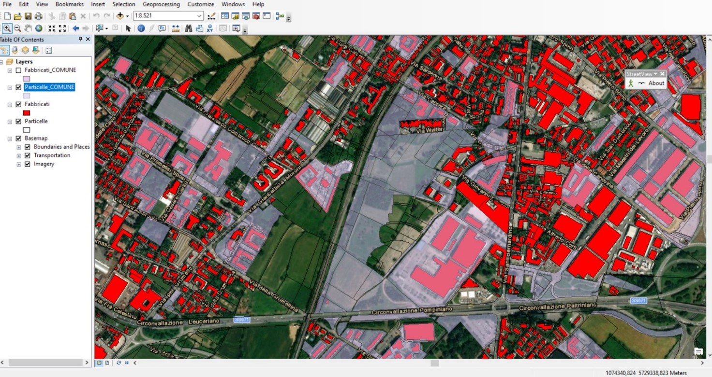Expand the Transportation sublayer
Screen dimensions: 712x377
coord(19,156)
